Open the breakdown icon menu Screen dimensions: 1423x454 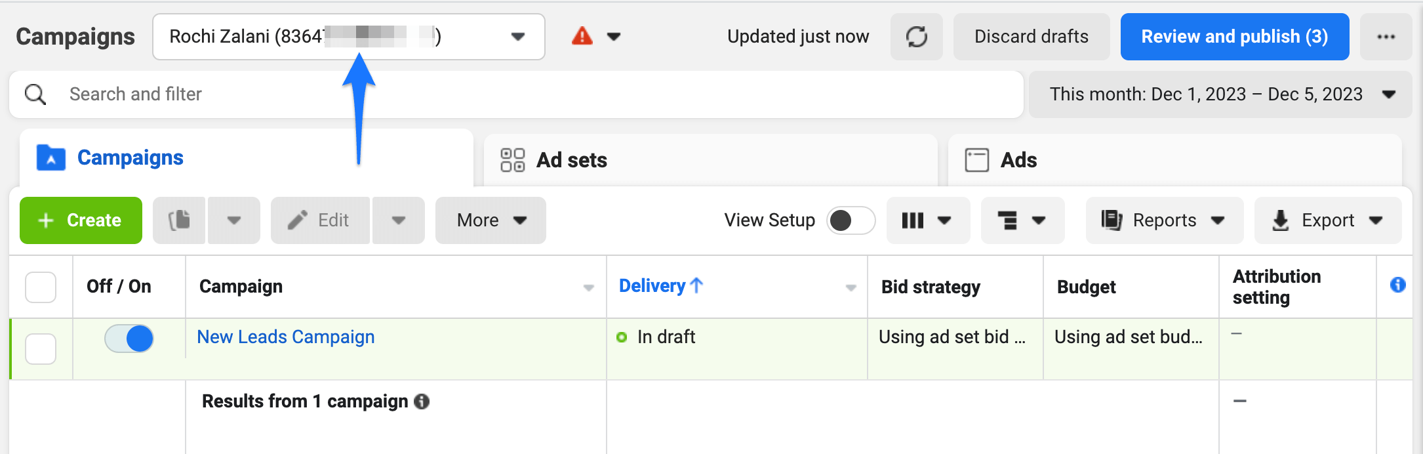click(x=1022, y=220)
